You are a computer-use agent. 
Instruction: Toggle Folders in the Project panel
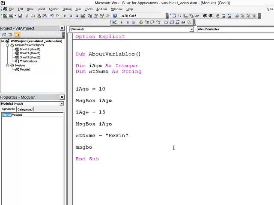point(17,35)
